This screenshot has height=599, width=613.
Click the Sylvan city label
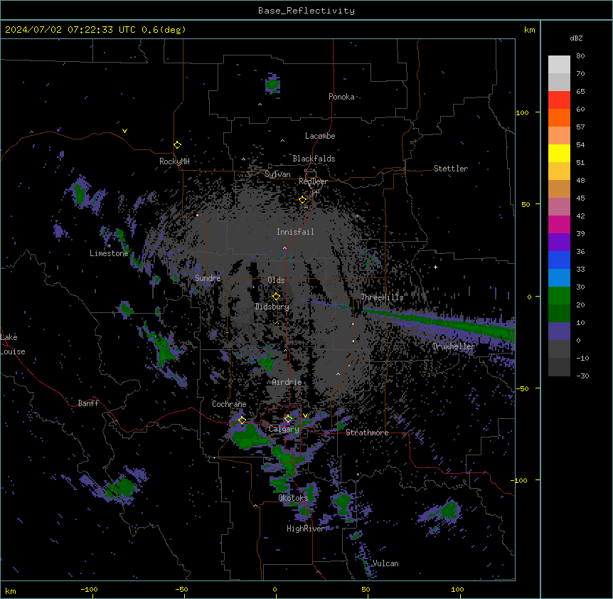tap(277, 174)
